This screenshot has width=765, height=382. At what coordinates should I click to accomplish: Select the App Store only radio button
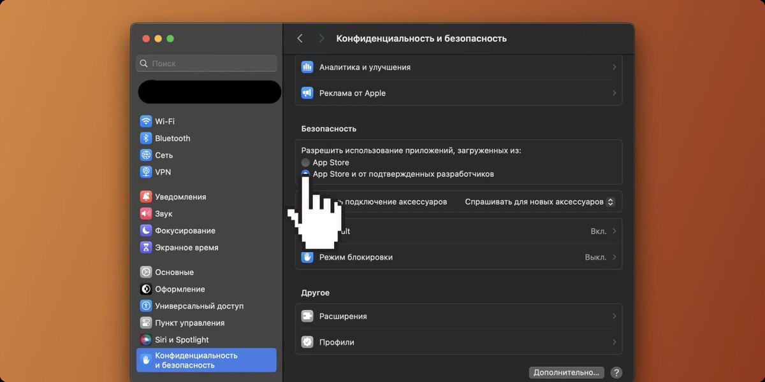click(305, 162)
